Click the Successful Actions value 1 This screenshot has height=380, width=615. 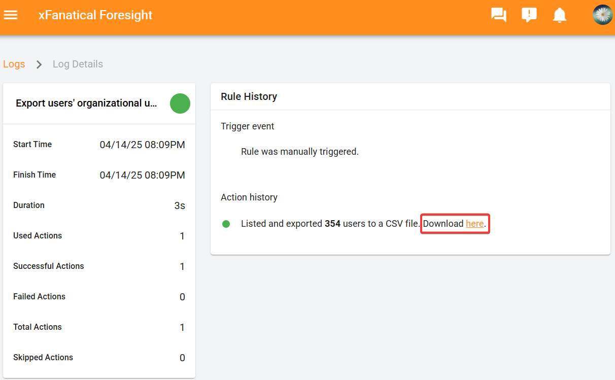(182, 267)
